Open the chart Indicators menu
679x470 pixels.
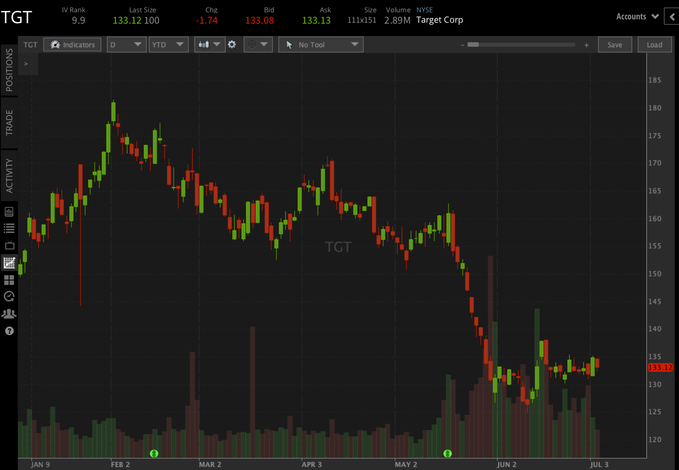[x=72, y=44]
